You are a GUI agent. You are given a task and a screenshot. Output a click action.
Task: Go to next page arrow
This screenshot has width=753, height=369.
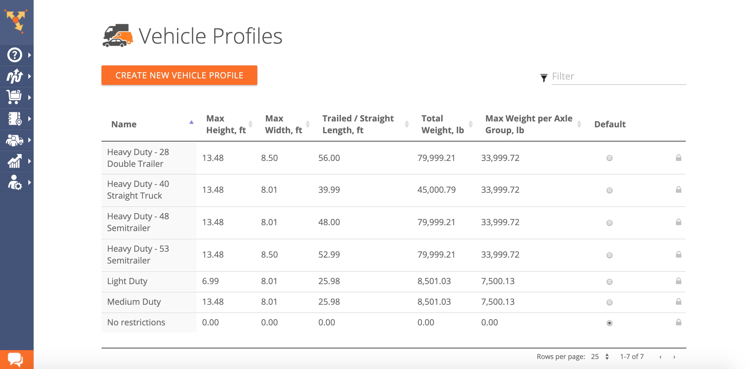coord(674,357)
